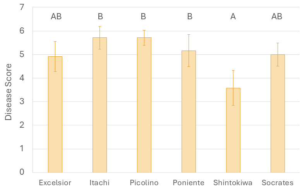Viewport: 300px width, 191px height.
Task: Click the Excelsior category axis label
Action: [55, 183]
